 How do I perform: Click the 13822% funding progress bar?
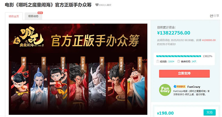tap(178, 56)
